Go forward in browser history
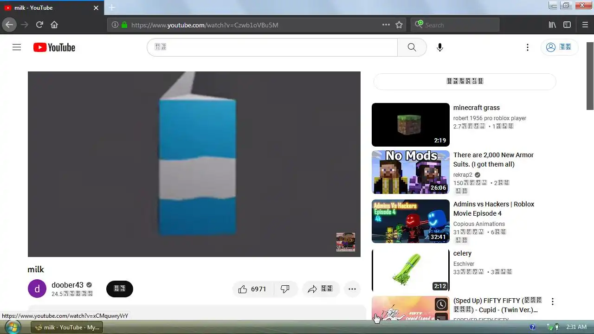 pos(25,25)
